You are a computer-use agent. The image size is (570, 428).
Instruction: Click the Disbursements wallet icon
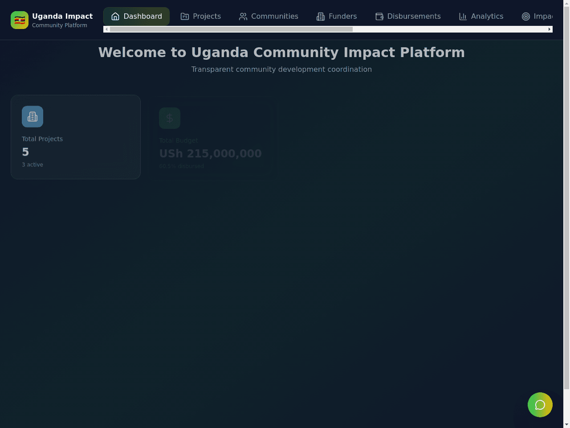coord(379,16)
